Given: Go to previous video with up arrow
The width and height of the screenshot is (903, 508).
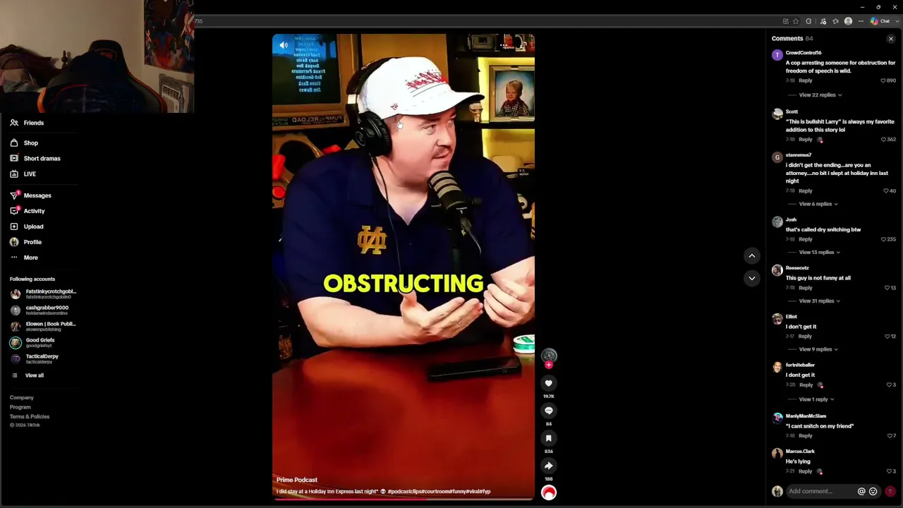Looking at the screenshot, I should click(752, 255).
